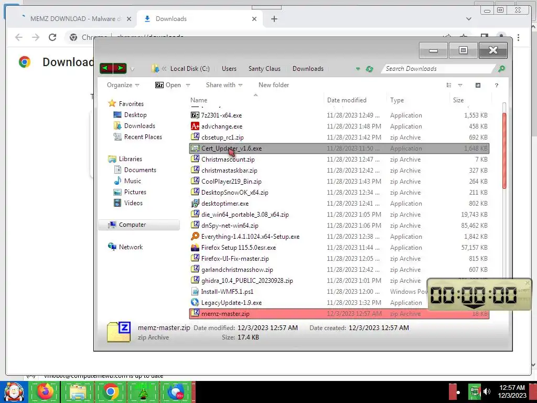Viewport: 537px width, 403px height.
Task: Open the recent locations dropdown arrow
Action: [132, 69]
